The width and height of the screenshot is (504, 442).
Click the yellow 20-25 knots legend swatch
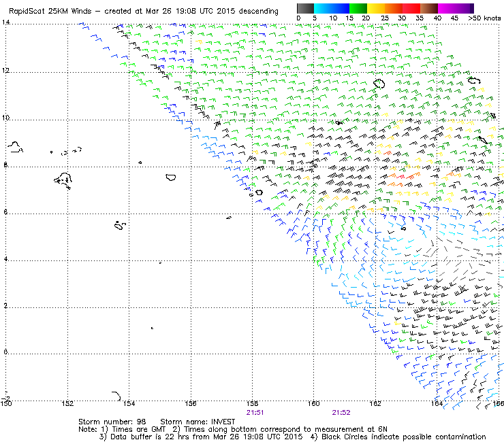tap(376, 8)
